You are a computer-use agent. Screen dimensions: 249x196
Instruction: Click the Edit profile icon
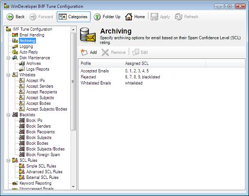point(136,52)
